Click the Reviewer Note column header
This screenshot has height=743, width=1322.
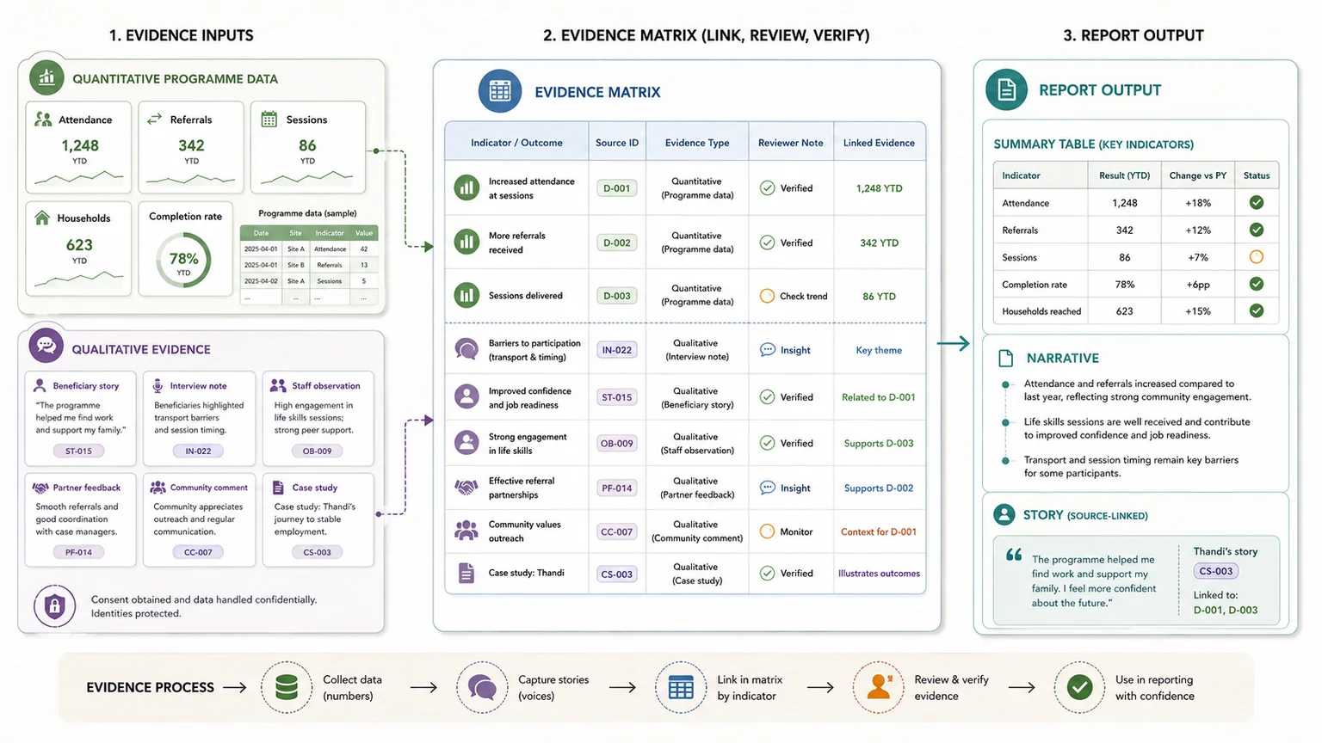click(x=790, y=143)
